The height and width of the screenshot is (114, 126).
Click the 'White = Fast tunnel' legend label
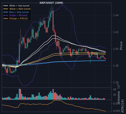19,6
